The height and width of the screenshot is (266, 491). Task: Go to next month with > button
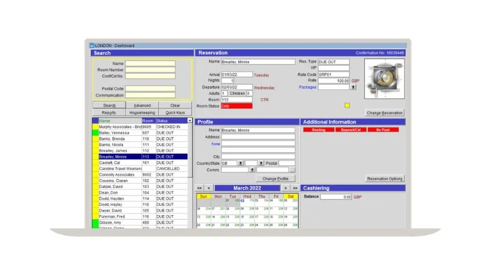click(x=285, y=188)
